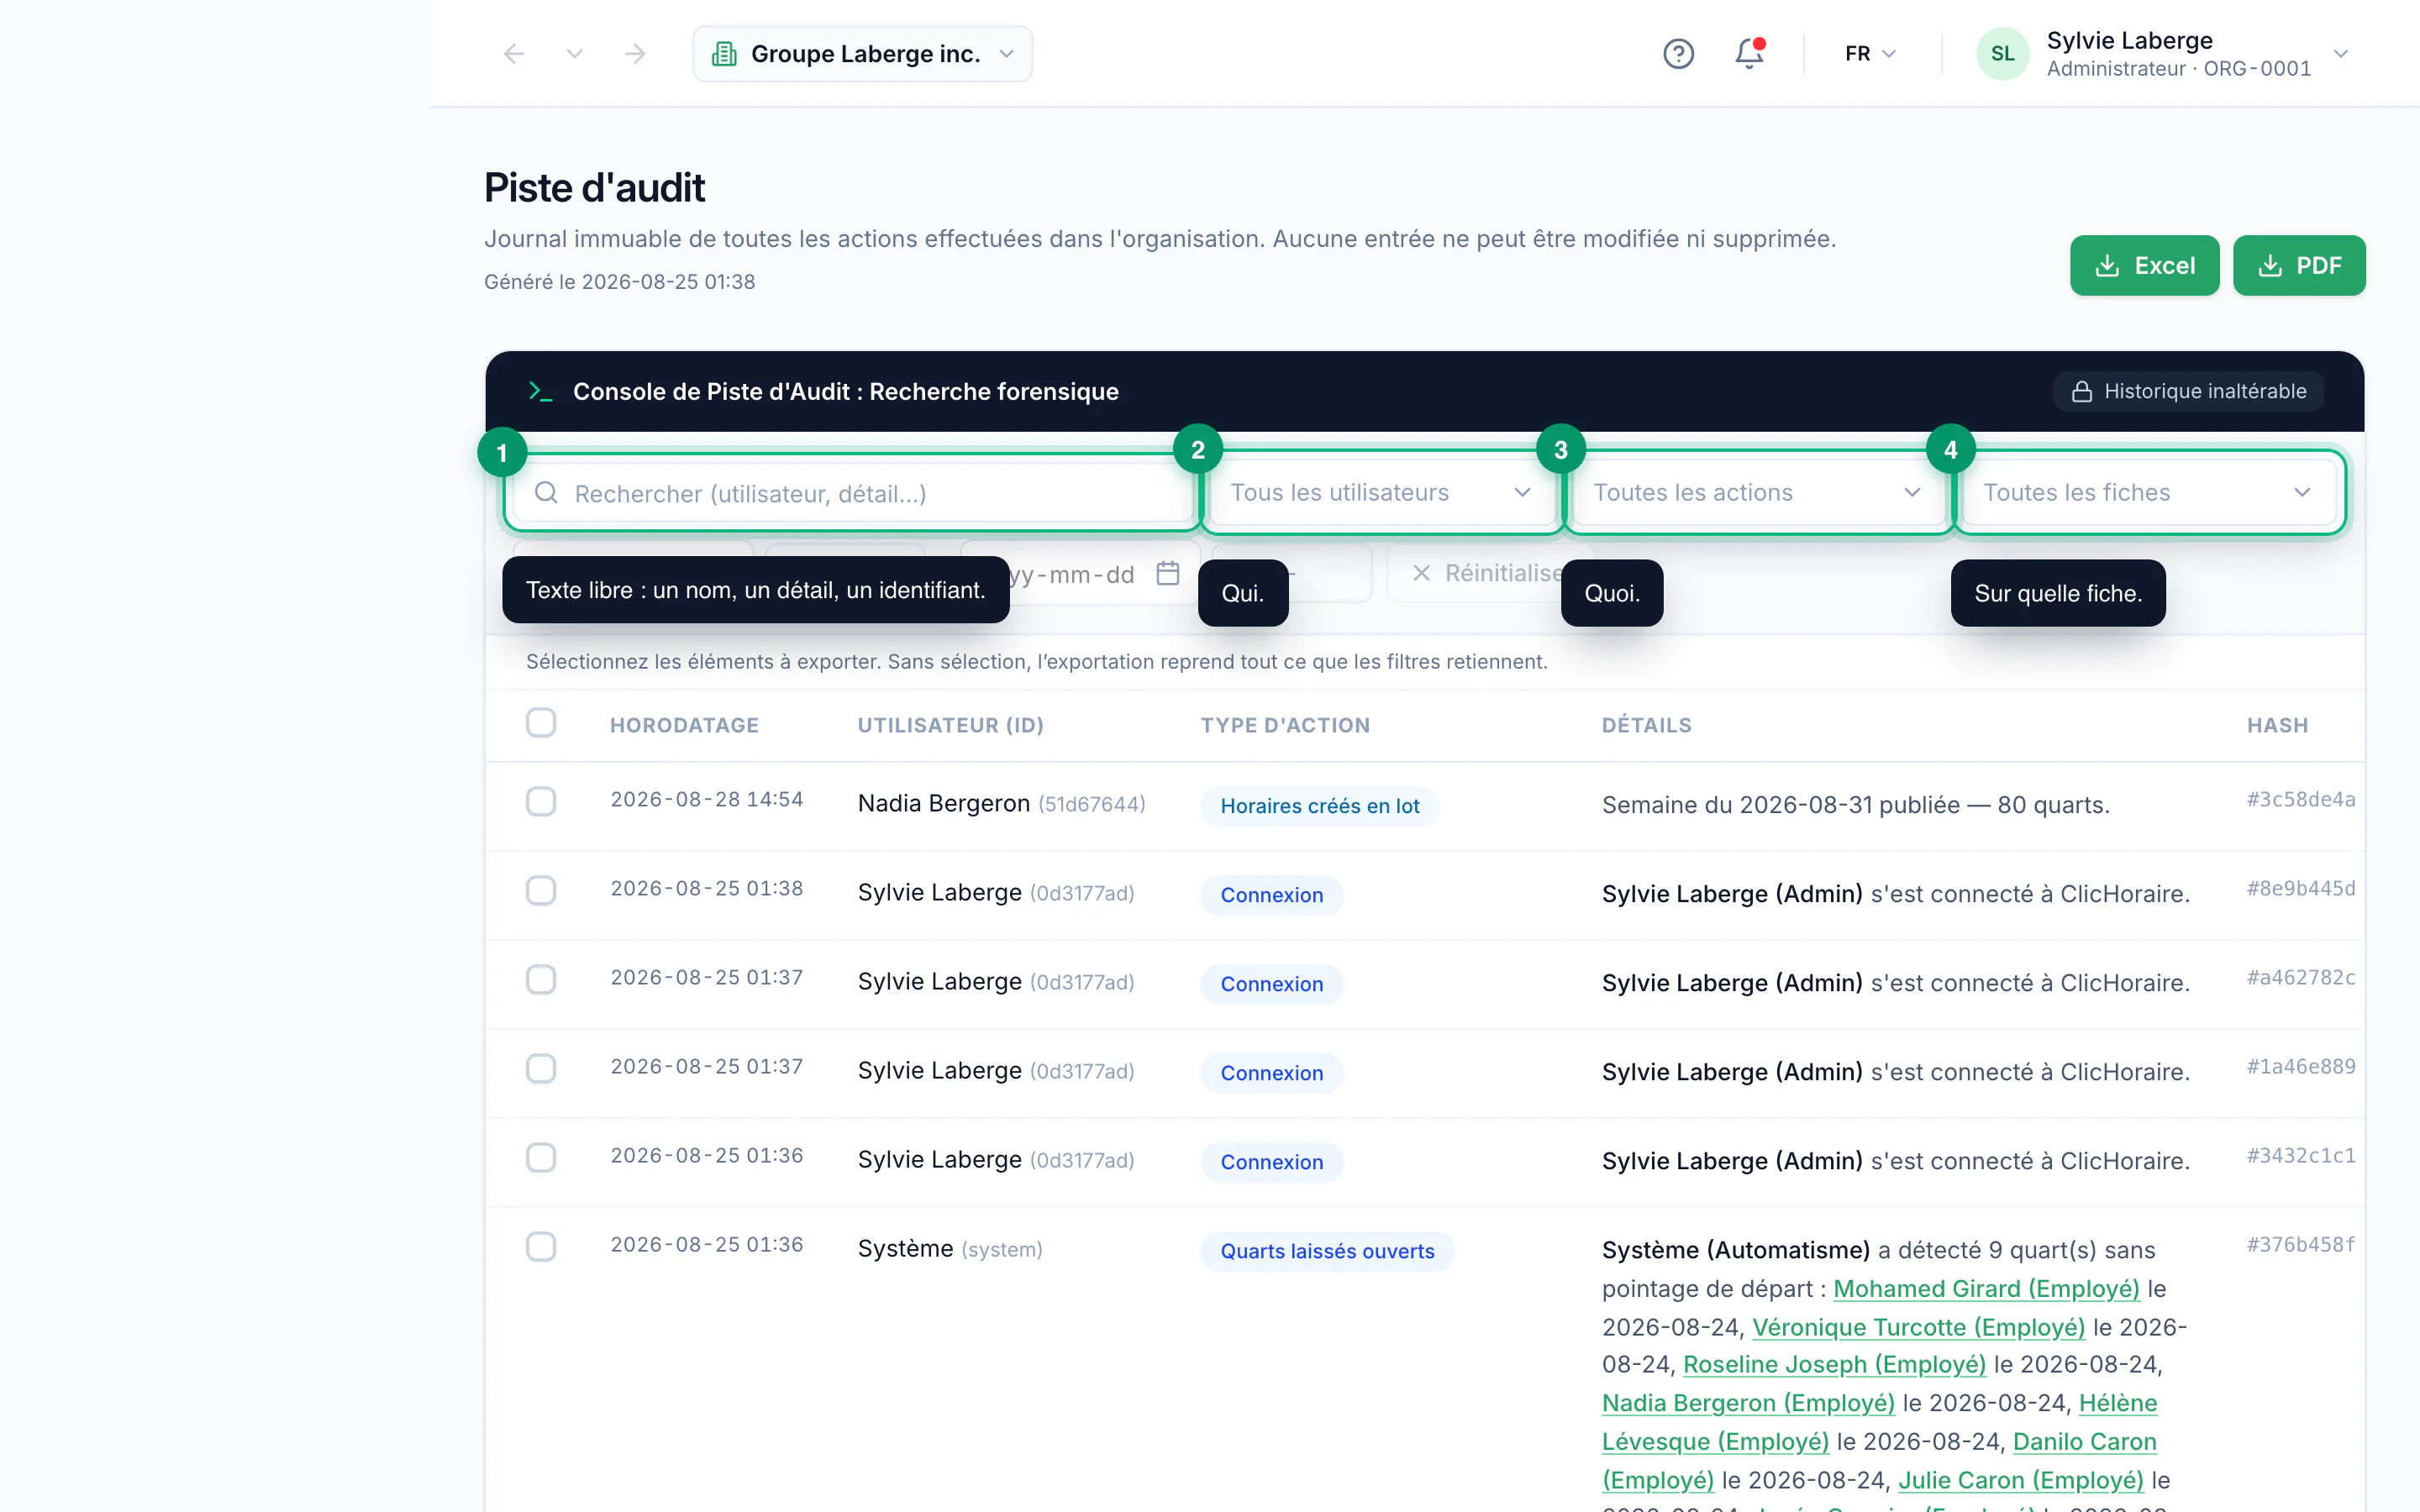Click the back navigation arrow
The height and width of the screenshot is (1512, 2420).
coord(514,54)
